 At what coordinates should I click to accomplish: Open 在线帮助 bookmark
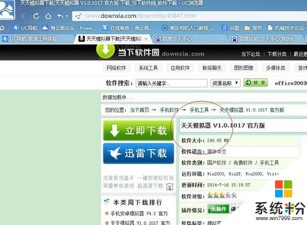(x=128, y=28)
